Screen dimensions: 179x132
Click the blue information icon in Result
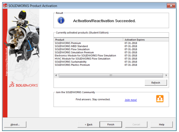point(61,20)
